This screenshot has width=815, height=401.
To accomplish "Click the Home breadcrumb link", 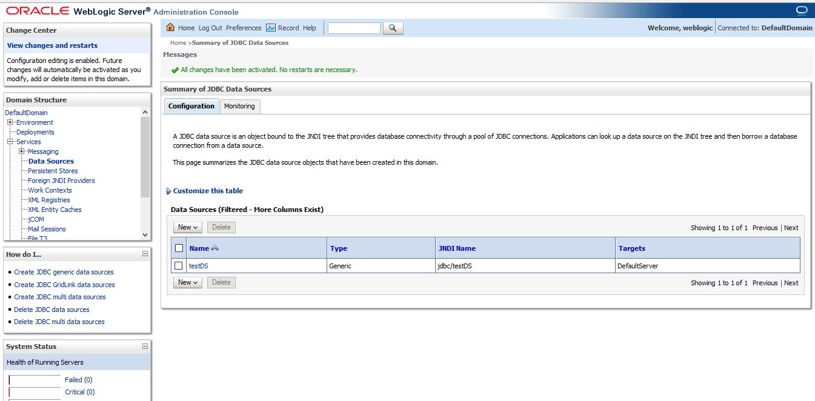I will [x=178, y=43].
